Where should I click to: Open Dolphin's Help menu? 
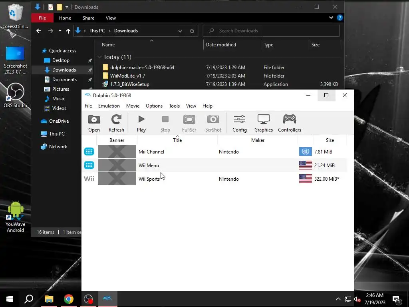207,106
